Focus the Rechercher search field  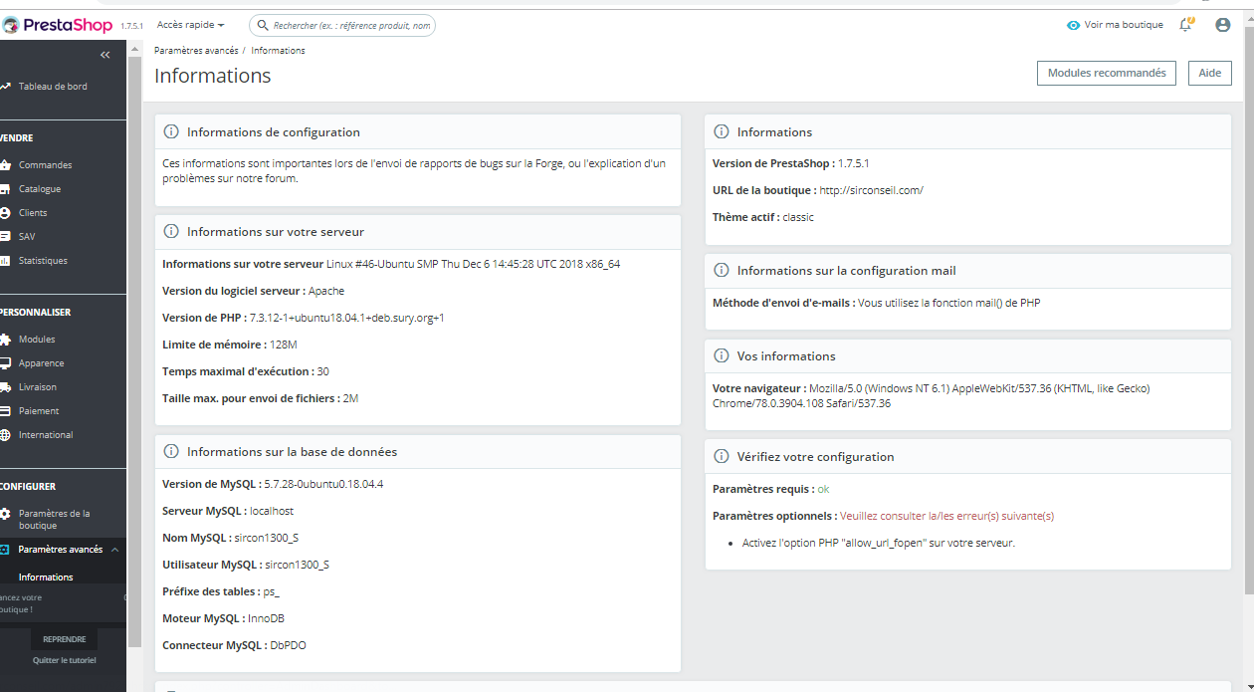tap(343, 25)
